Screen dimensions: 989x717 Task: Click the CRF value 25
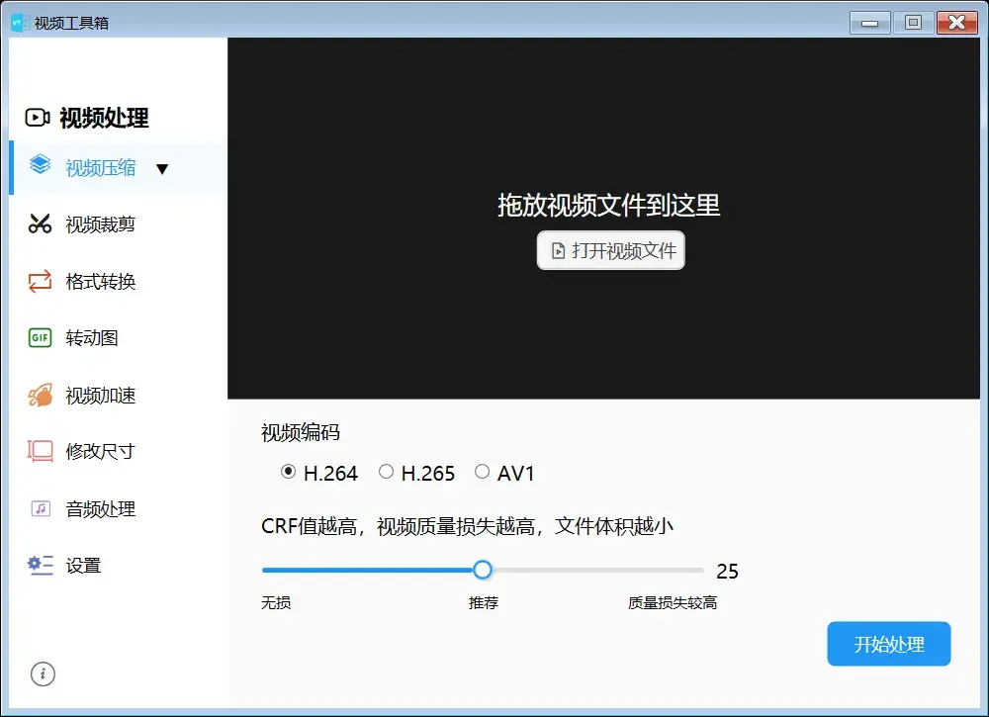click(x=727, y=572)
